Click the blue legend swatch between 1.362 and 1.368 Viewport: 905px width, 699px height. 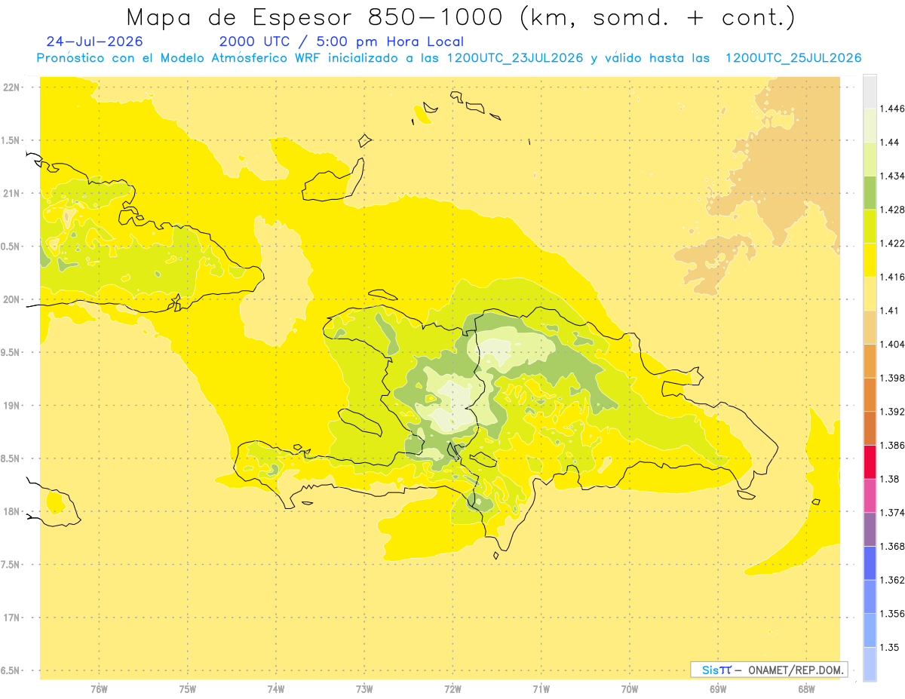click(870, 563)
